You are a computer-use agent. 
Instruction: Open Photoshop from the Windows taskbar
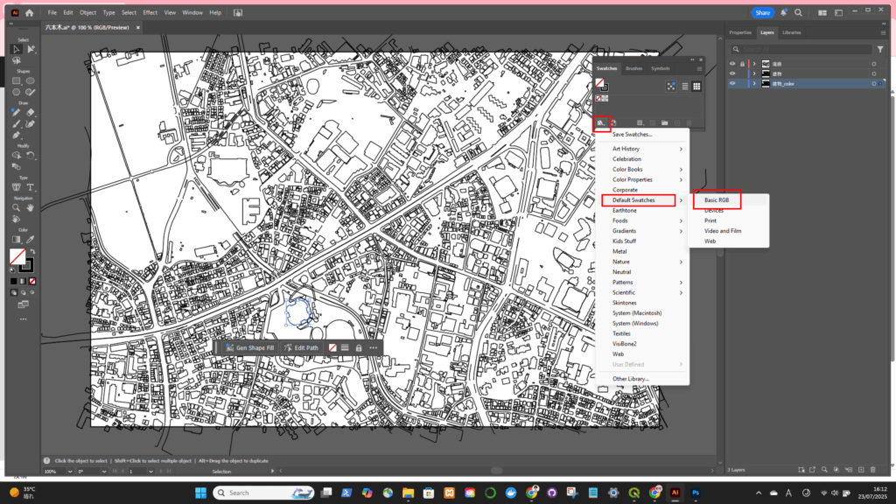coord(695,493)
